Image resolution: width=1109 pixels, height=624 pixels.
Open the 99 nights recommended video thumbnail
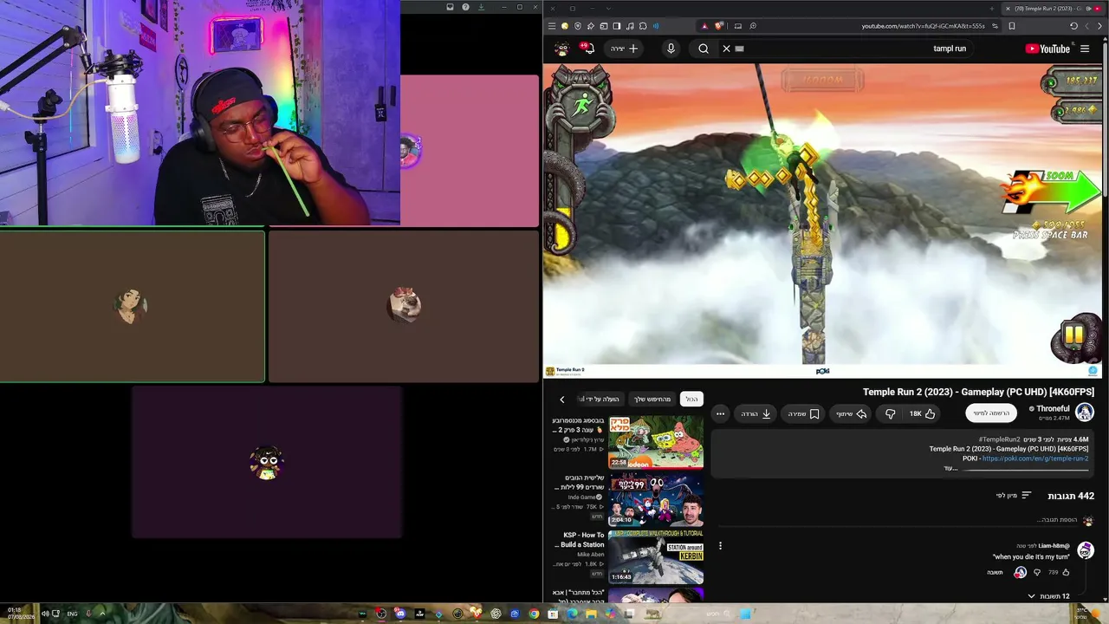[656, 499]
